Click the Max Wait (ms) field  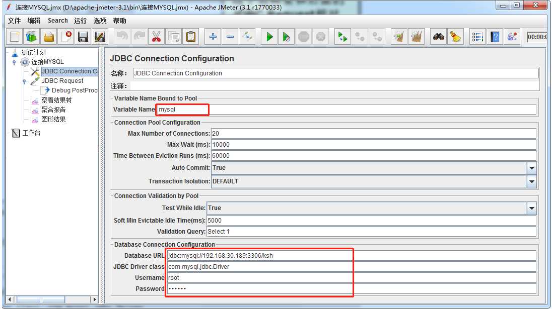point(374,145)
